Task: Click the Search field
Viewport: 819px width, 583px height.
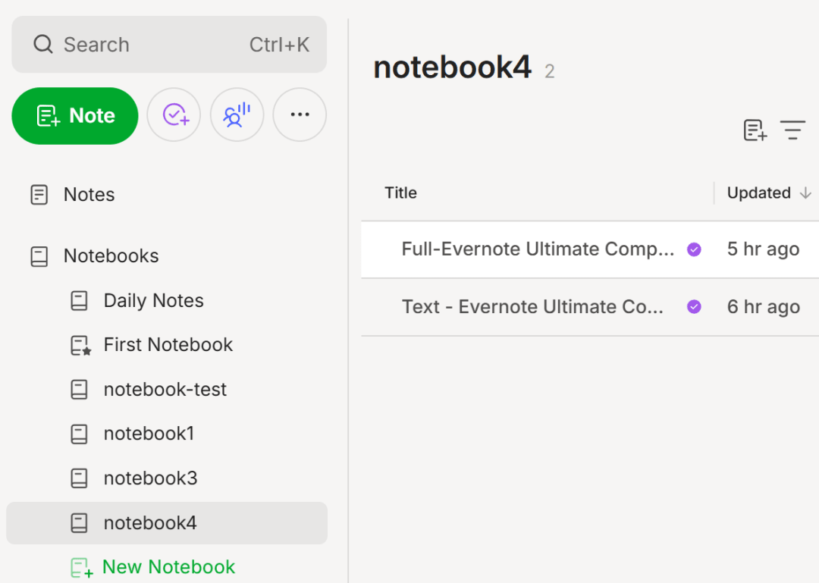Action: (x=169, y=45)
